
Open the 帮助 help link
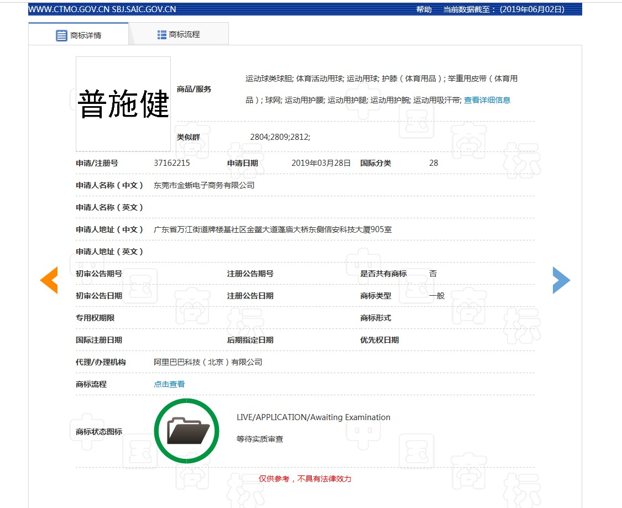(424, 9)
